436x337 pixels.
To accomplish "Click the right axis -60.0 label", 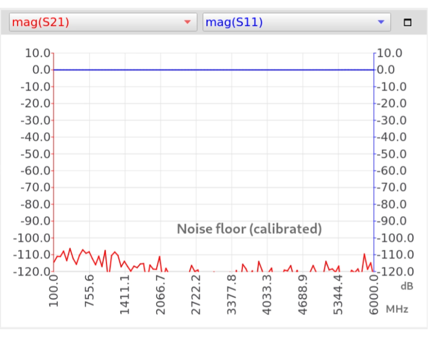I will pos(392,170).
